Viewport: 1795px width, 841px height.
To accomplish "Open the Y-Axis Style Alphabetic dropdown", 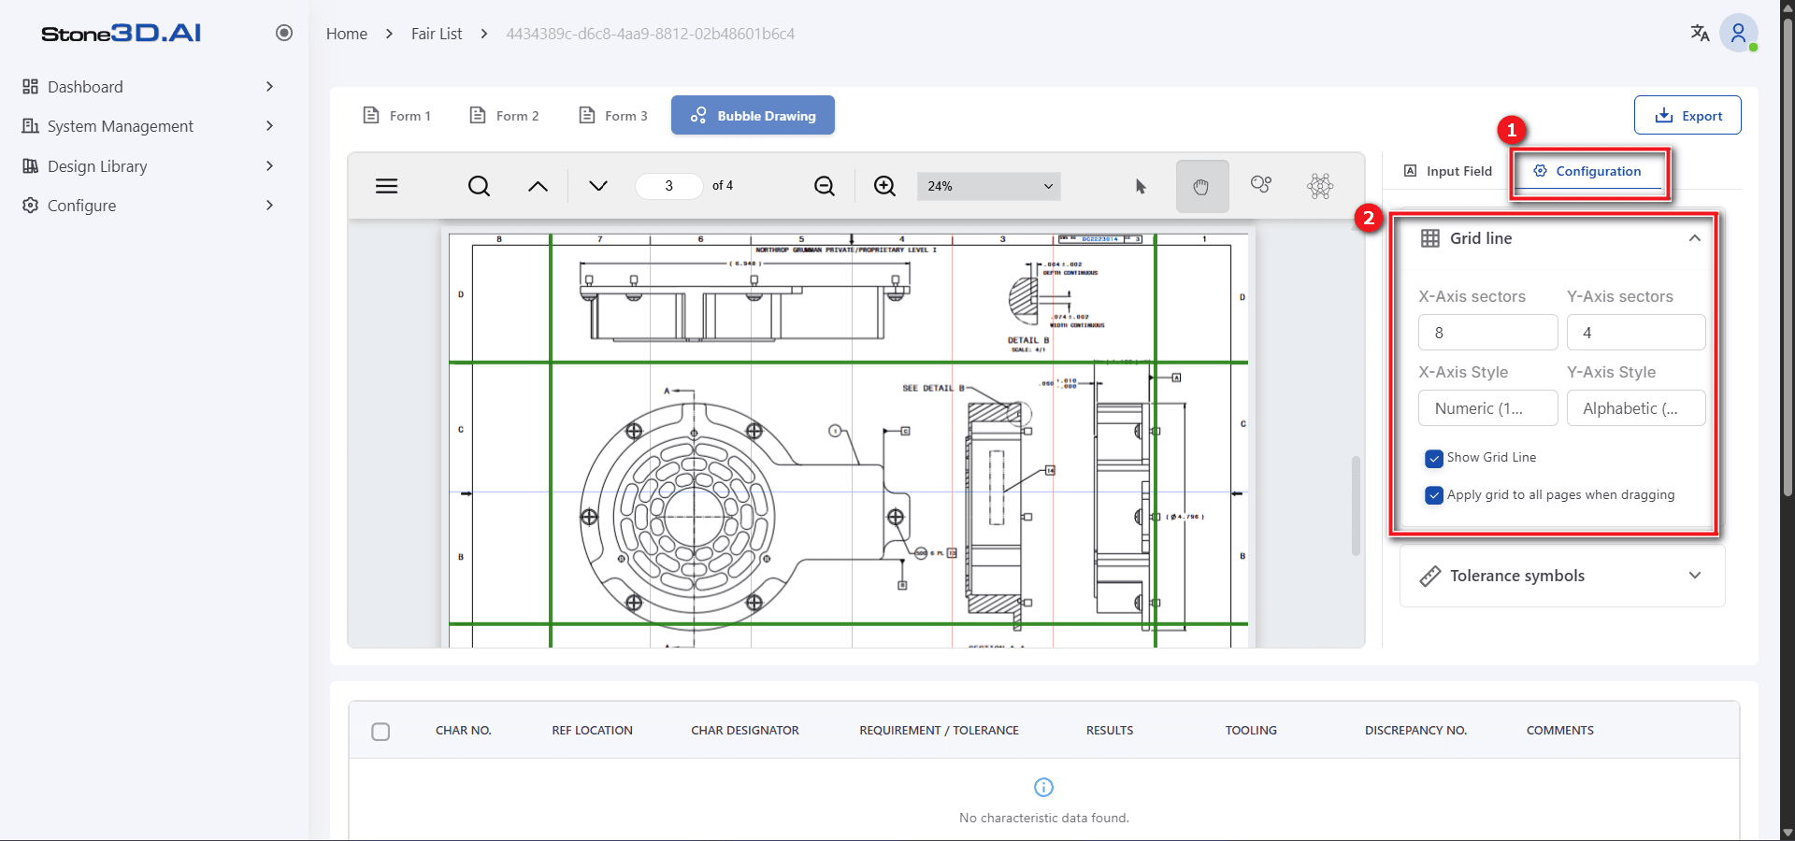I will 1636,408.
